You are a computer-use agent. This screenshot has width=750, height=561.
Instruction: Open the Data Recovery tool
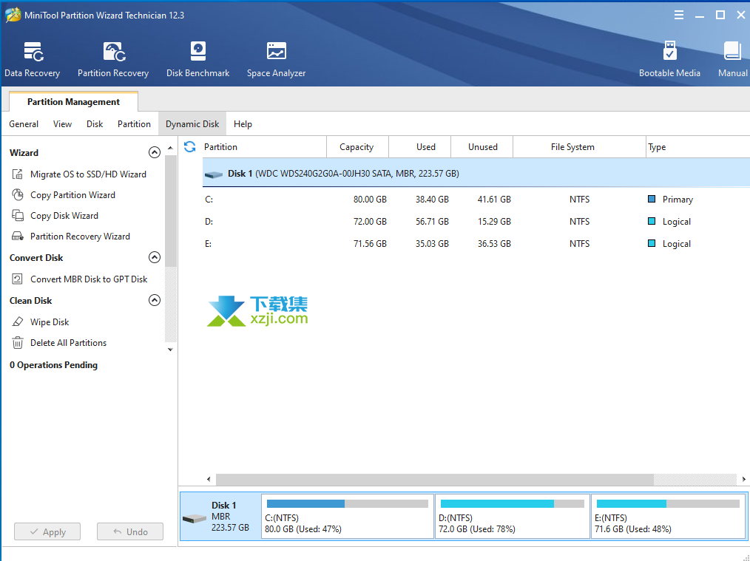[x=32, y=60]
